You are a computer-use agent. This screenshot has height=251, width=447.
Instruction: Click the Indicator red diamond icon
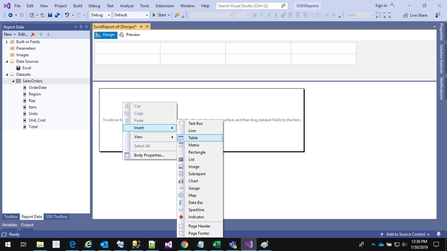tap(181, 217)
